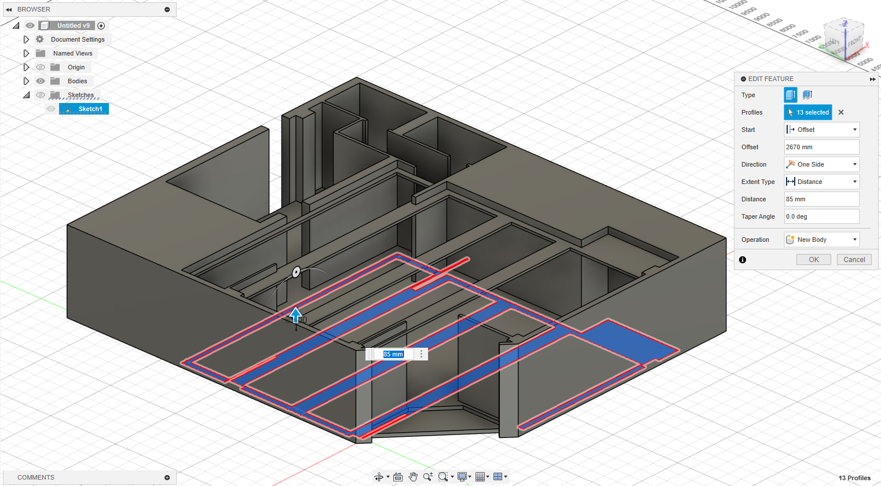Viewport: 881px width, 486px height.
Task: Expand the Document Settings node
Action: (26, 39)
